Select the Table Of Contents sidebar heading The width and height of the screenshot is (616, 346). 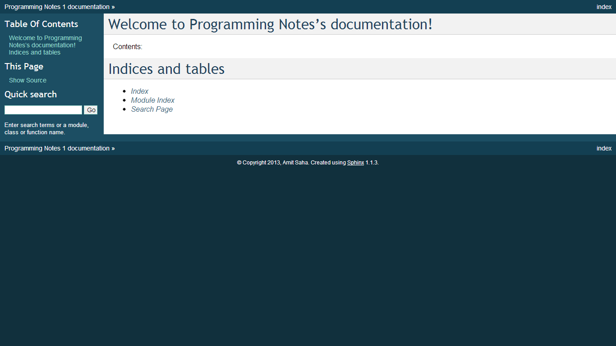[x=41, y=24]
